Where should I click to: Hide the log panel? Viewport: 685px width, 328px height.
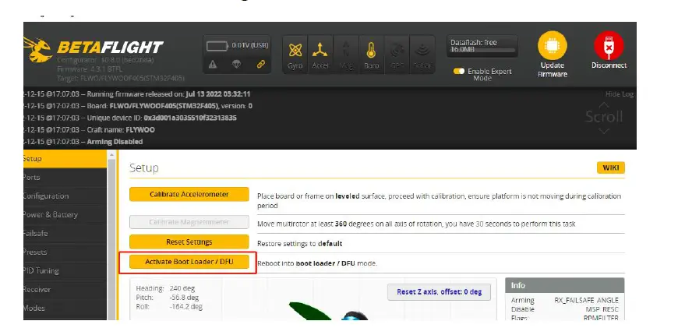tap(619, 94)
